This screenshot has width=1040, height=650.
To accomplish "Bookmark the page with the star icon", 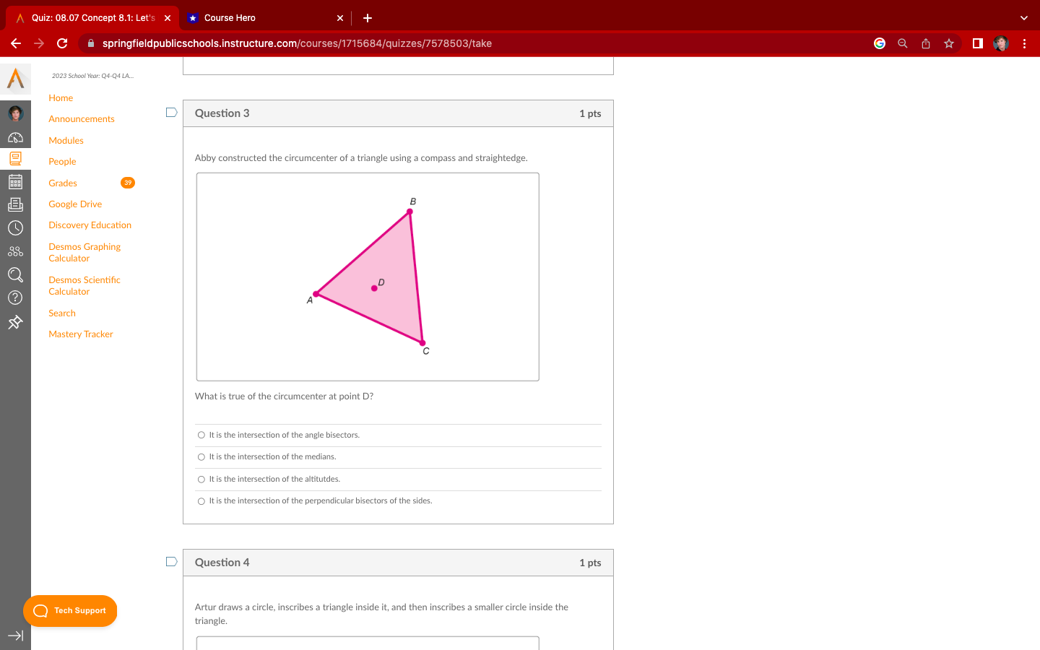I will click(x=948, y=43).
